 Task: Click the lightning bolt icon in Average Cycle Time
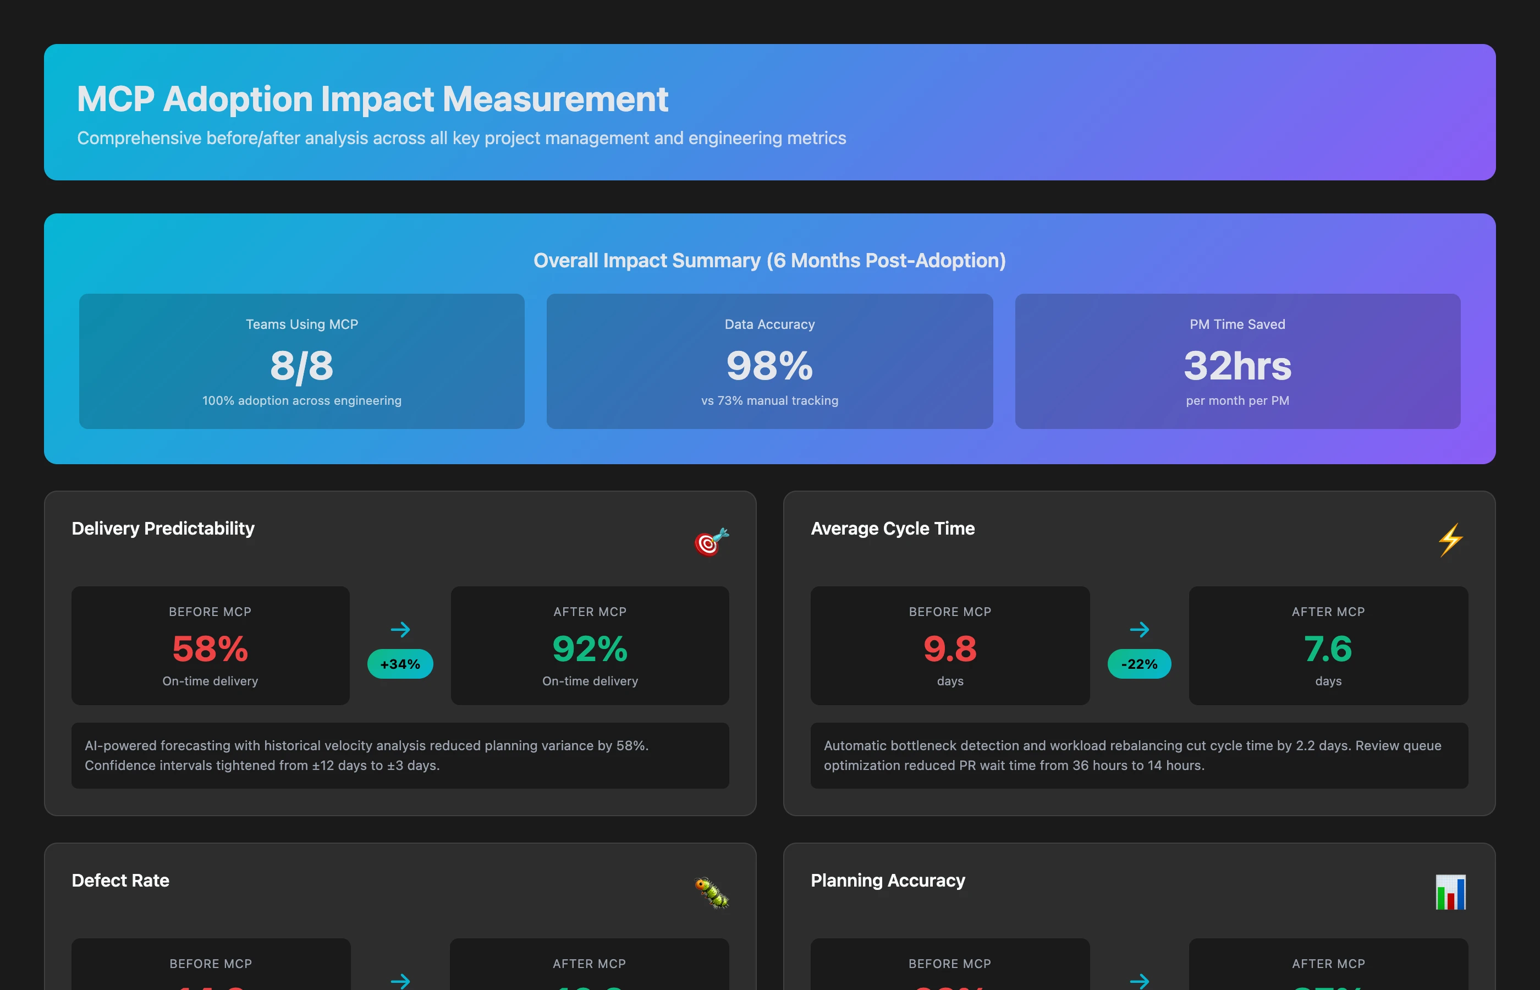coord(1451,540)
